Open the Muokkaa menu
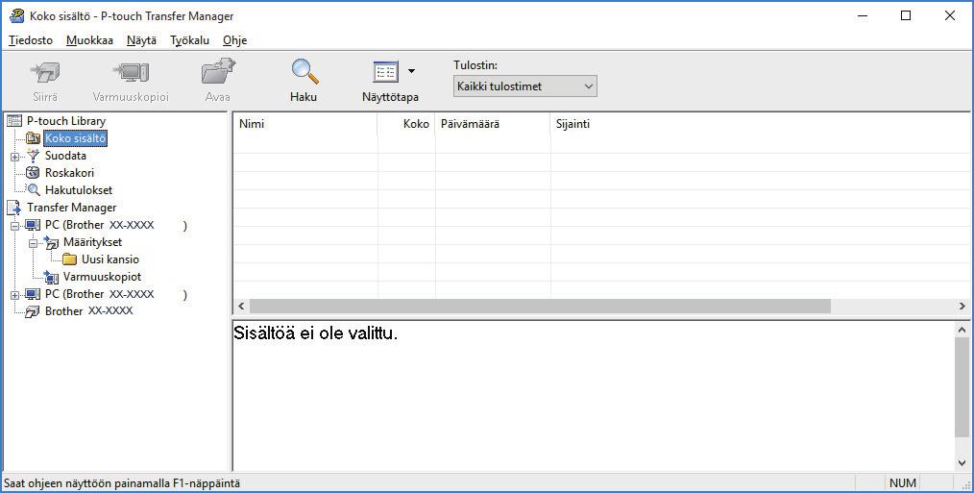Screen dimensions: 974x493 pos(89,40)
